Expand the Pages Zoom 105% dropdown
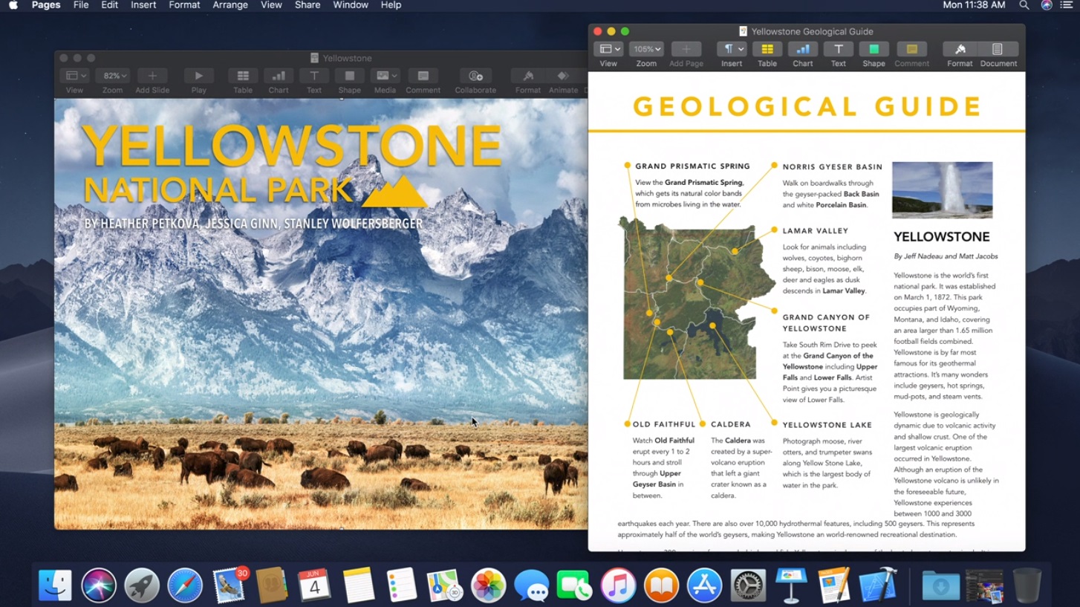Screen dimensions: 1080x607 tap(646, 50)
